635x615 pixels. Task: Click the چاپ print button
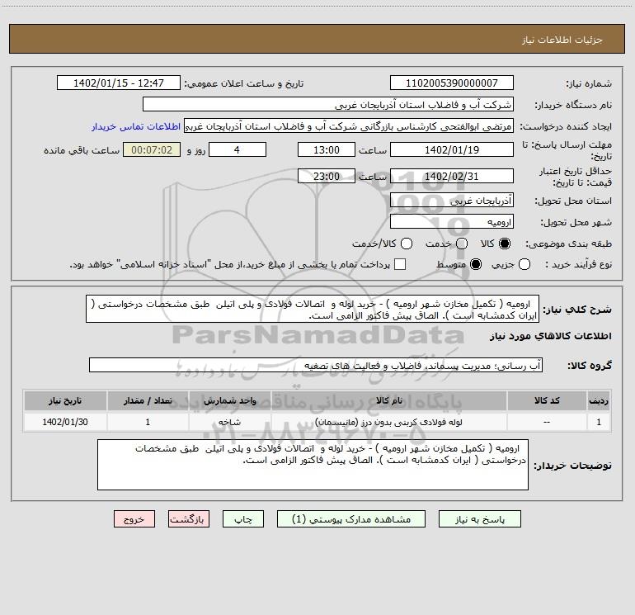(243, 519)
